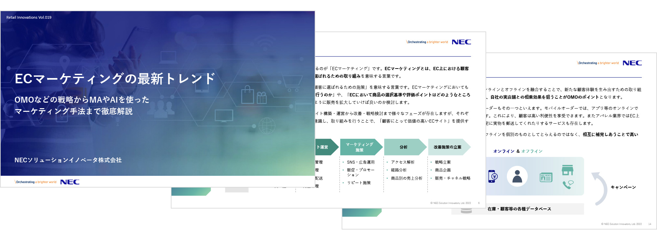Click the アクセス解析 bullet
The height and width of the screenshot is (240, 657).
(403, 162)
